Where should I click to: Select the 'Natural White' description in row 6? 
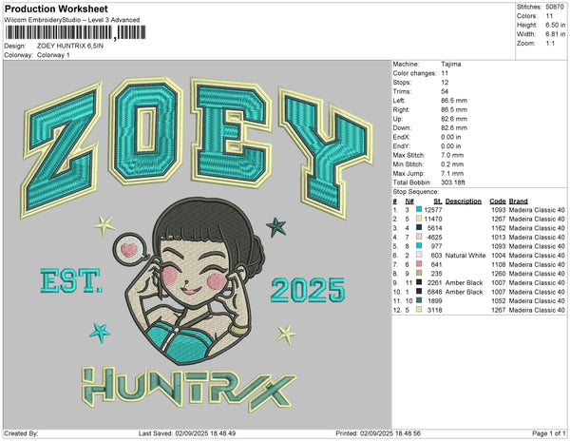point(465,256)
